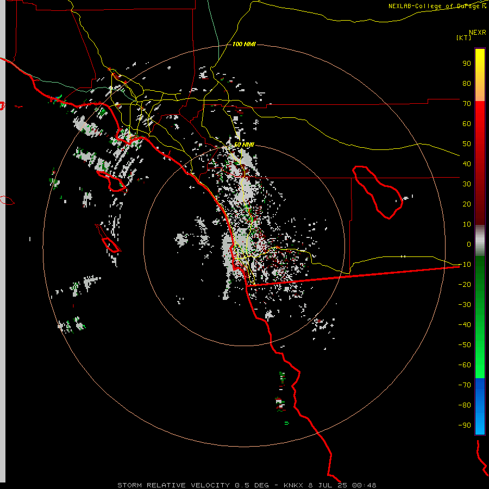489x489 pixels.
Task: Click the -10 scale value
Action: point(465,265)
